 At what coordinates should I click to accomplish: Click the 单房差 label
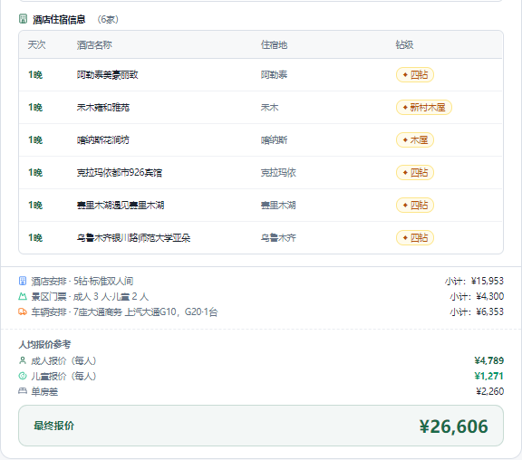(x=44, y=391)
